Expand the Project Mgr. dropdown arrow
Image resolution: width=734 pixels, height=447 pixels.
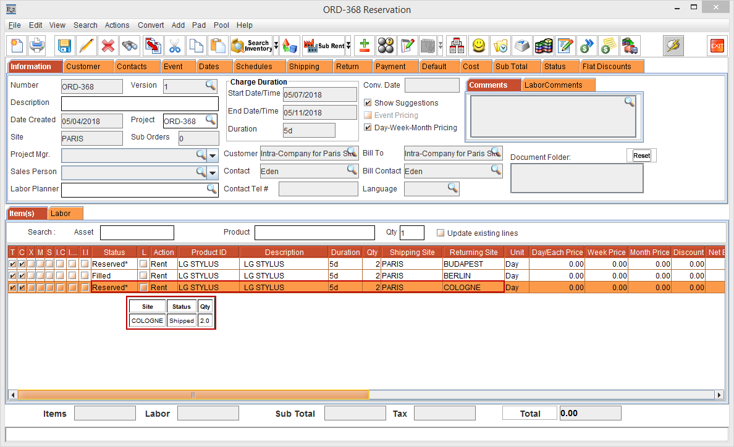point(213,155)
